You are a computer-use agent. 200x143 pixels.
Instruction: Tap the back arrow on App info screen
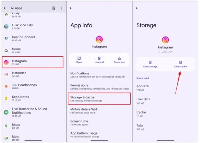(x=71, y=8)
